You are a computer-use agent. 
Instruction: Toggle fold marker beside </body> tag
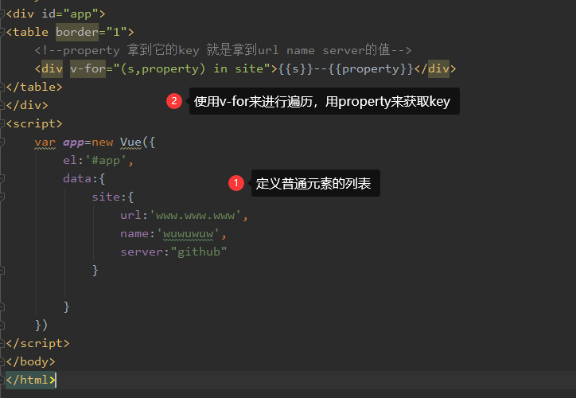tap(2, 362)
